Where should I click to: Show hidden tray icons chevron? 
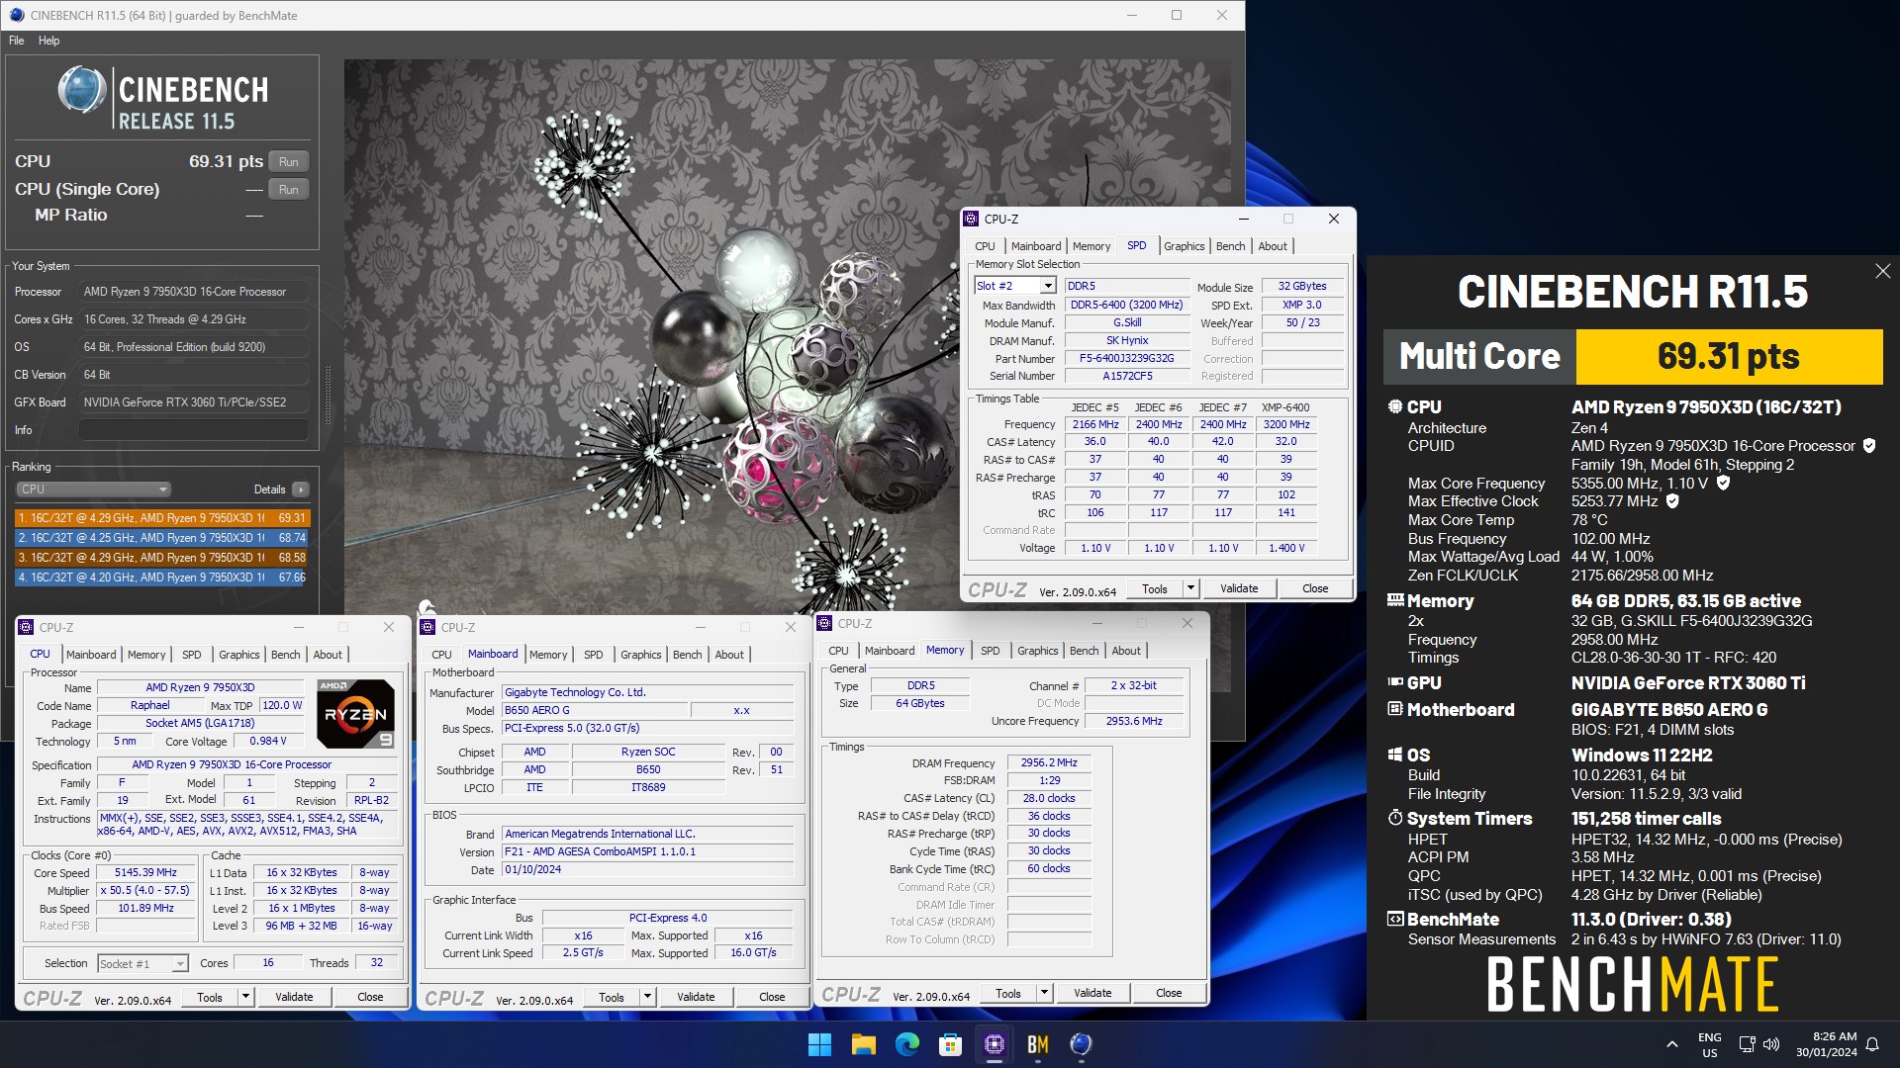pos(1672,1044)
